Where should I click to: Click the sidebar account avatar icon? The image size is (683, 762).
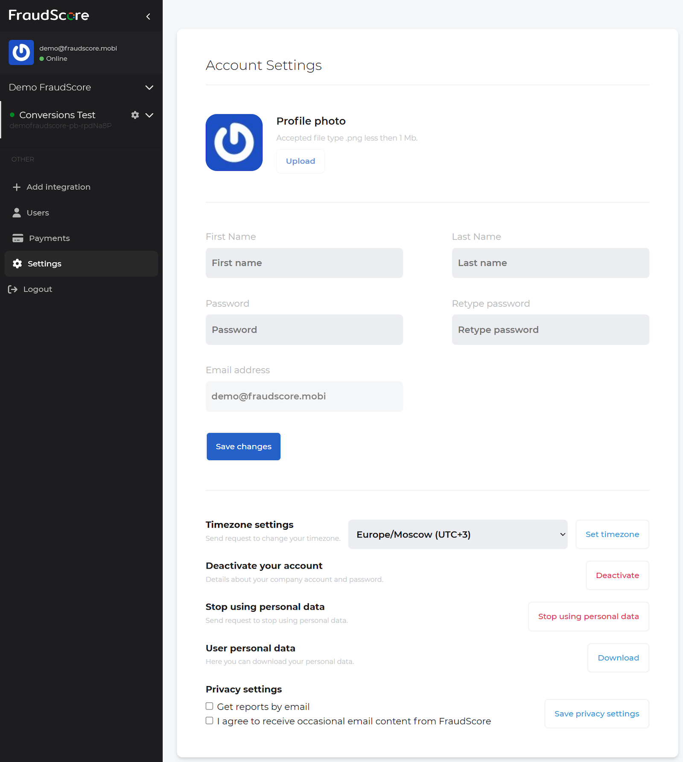[x=21, y=53]
